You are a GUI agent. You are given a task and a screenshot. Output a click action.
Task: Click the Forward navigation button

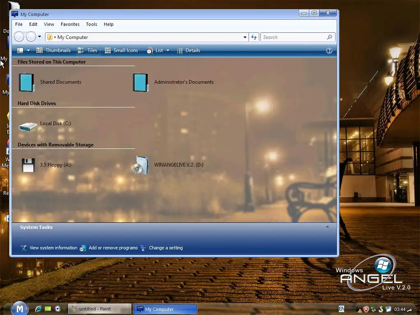[x=31, y=37]
